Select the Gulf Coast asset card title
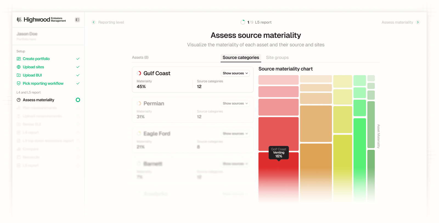 coord(157,73)
